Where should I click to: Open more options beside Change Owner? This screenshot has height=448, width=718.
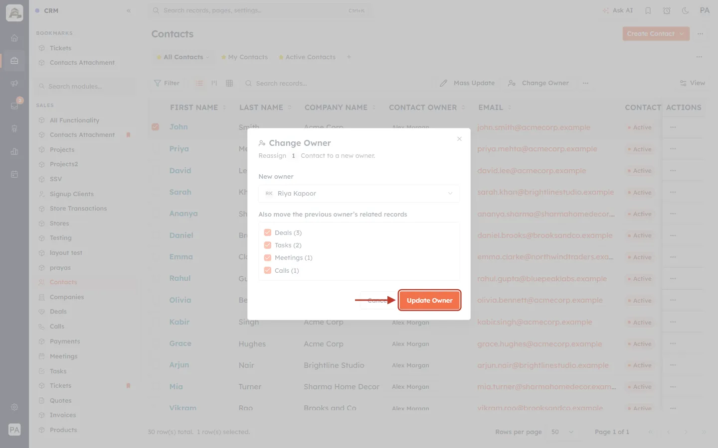(585, 83)
